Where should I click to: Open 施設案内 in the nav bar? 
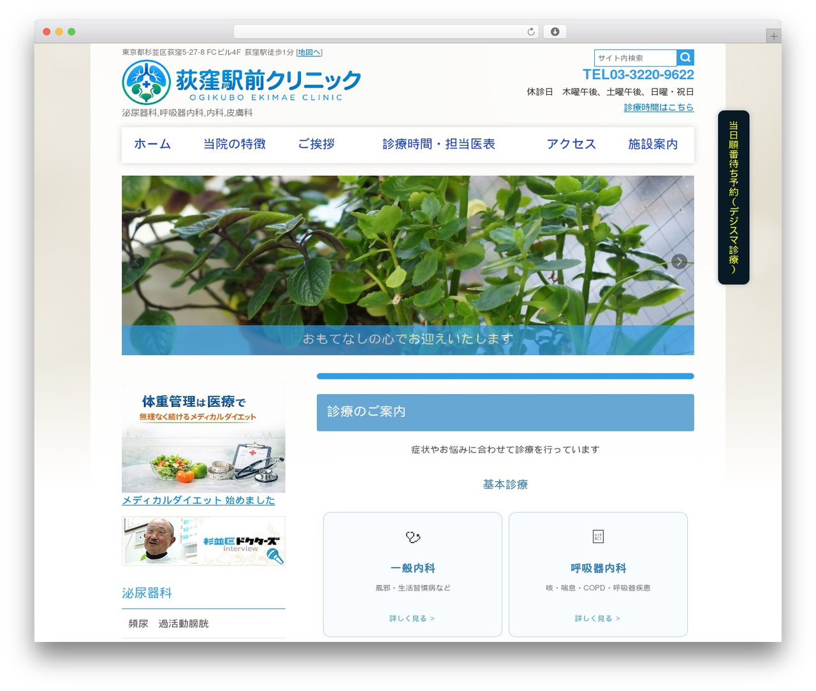pyautogui.click(x=653, y=144)
